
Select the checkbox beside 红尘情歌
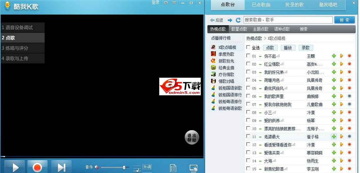click(x=248, y=64)
